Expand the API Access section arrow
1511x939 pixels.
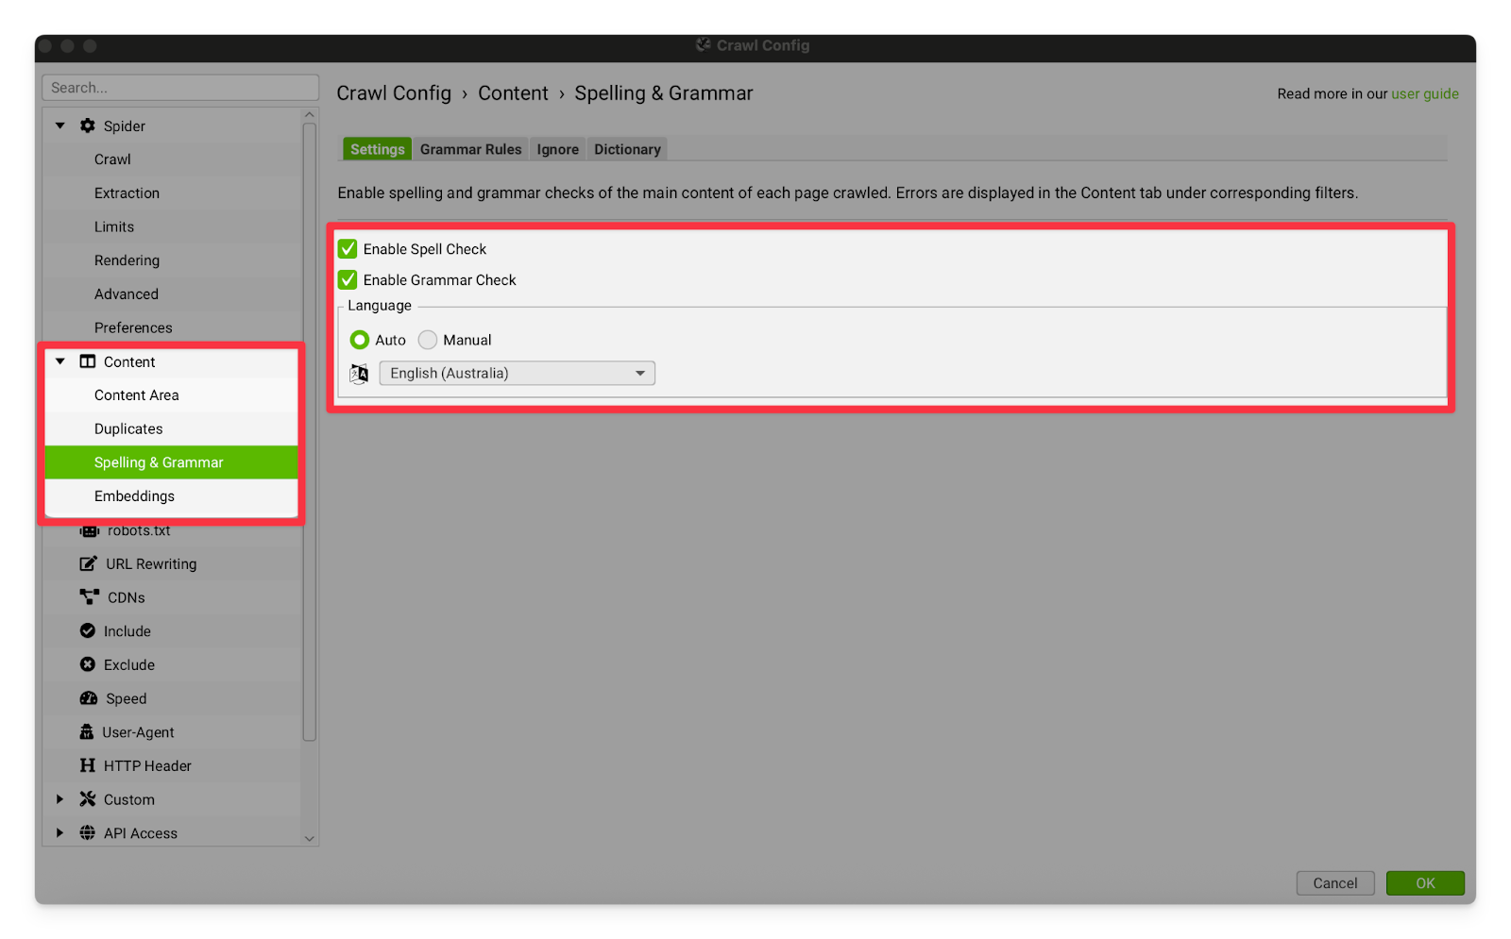point(59,832)
